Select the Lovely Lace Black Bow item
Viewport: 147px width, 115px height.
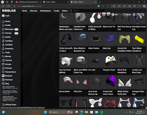click(139, 61)
